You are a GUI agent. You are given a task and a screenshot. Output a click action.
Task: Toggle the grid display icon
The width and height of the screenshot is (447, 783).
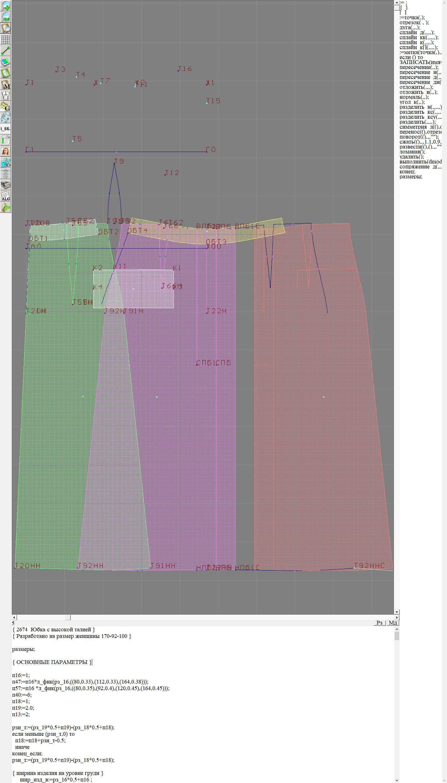pos(6,39)
